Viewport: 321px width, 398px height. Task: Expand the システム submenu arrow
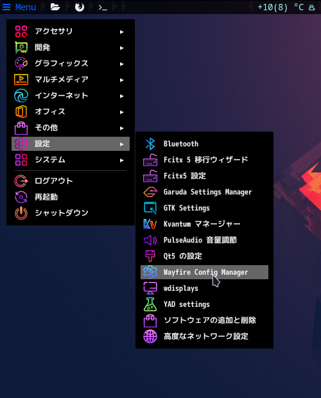[122, 160]
